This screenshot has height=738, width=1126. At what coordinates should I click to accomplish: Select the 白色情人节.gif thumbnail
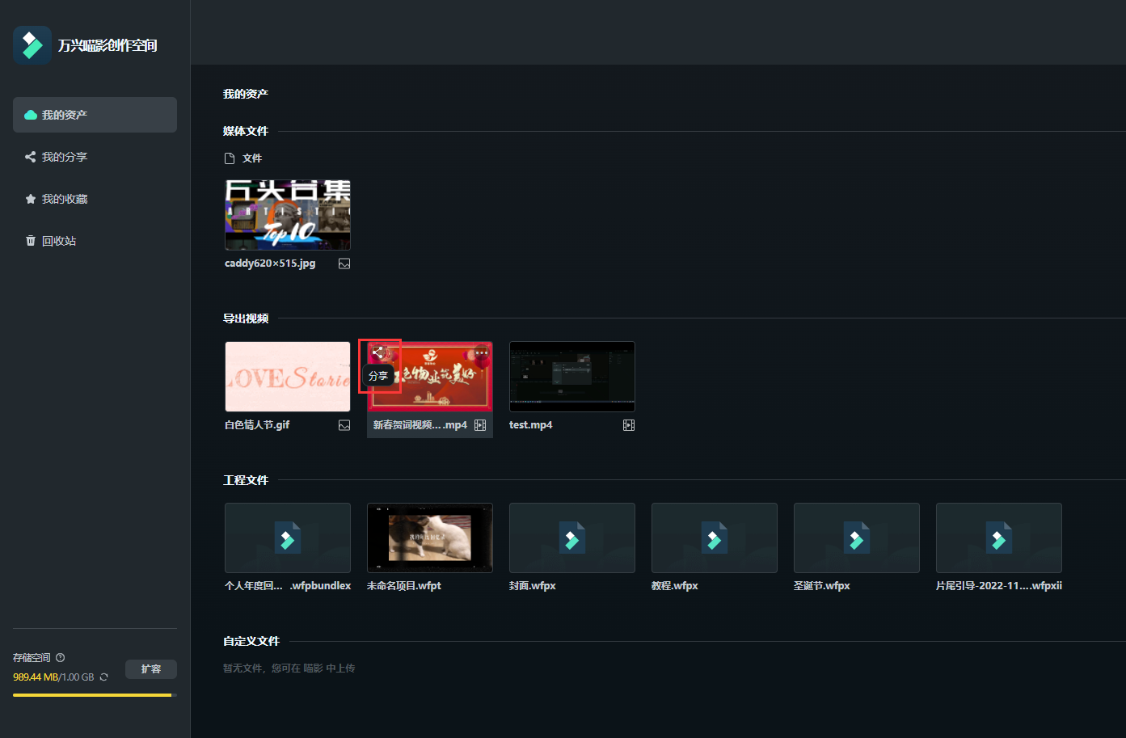point(288,377)
